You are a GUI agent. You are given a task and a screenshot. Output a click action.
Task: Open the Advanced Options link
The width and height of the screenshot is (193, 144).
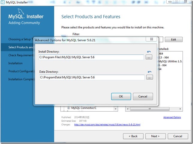(172, 117)
